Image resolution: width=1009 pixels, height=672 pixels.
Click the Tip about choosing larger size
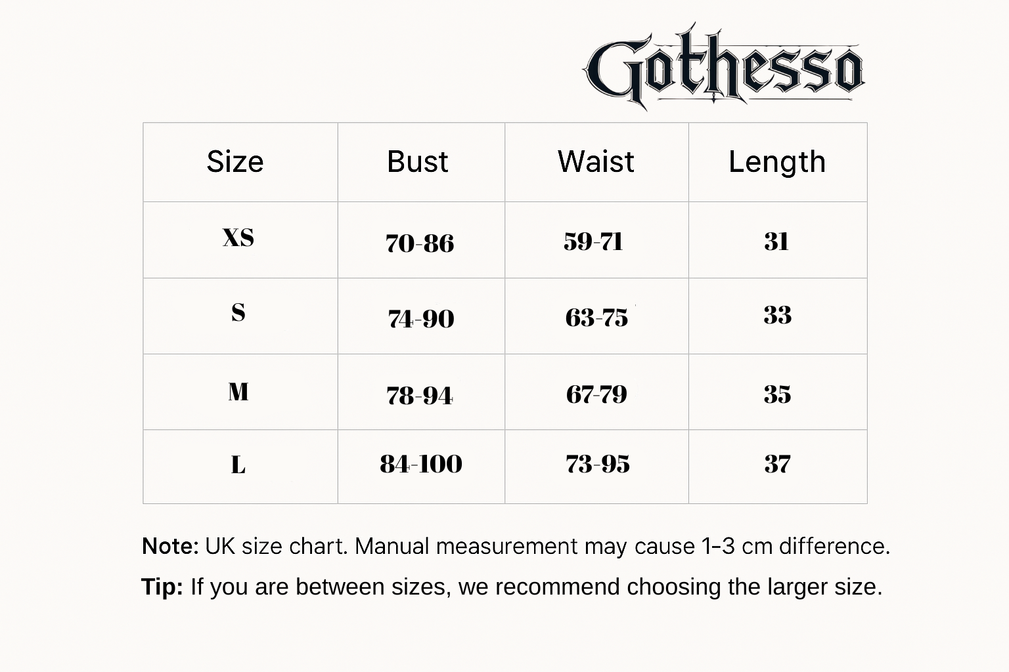tap(512, 587)
